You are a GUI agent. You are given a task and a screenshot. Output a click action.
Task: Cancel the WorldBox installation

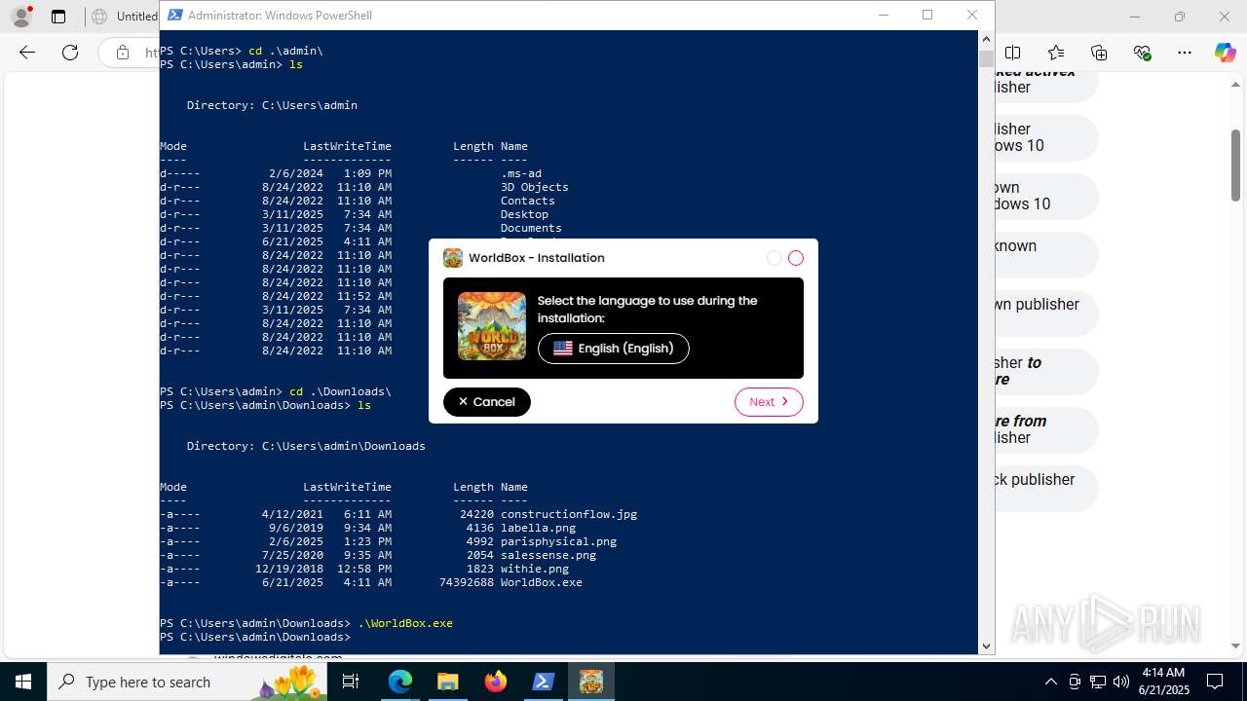(487, 402)
